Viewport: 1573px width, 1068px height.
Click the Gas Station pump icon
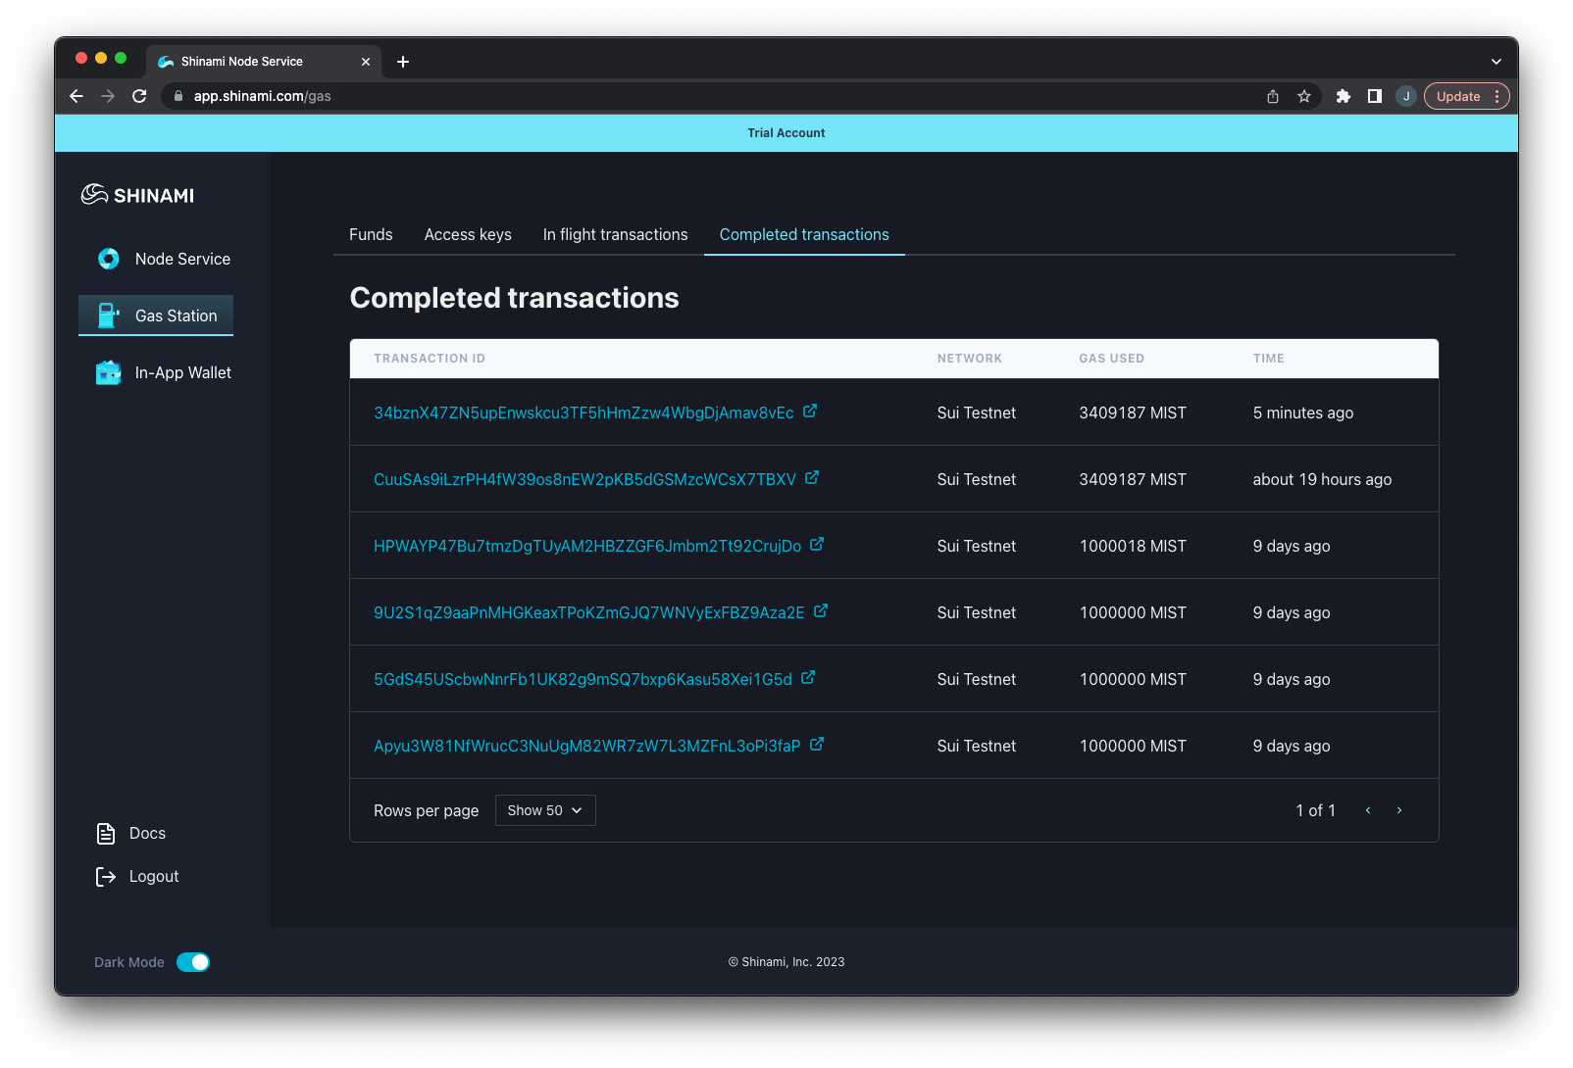pyautogui.click(x=108, y=316)
